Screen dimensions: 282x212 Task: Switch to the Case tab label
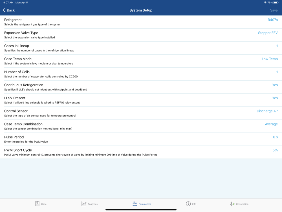tap(44, 204)
